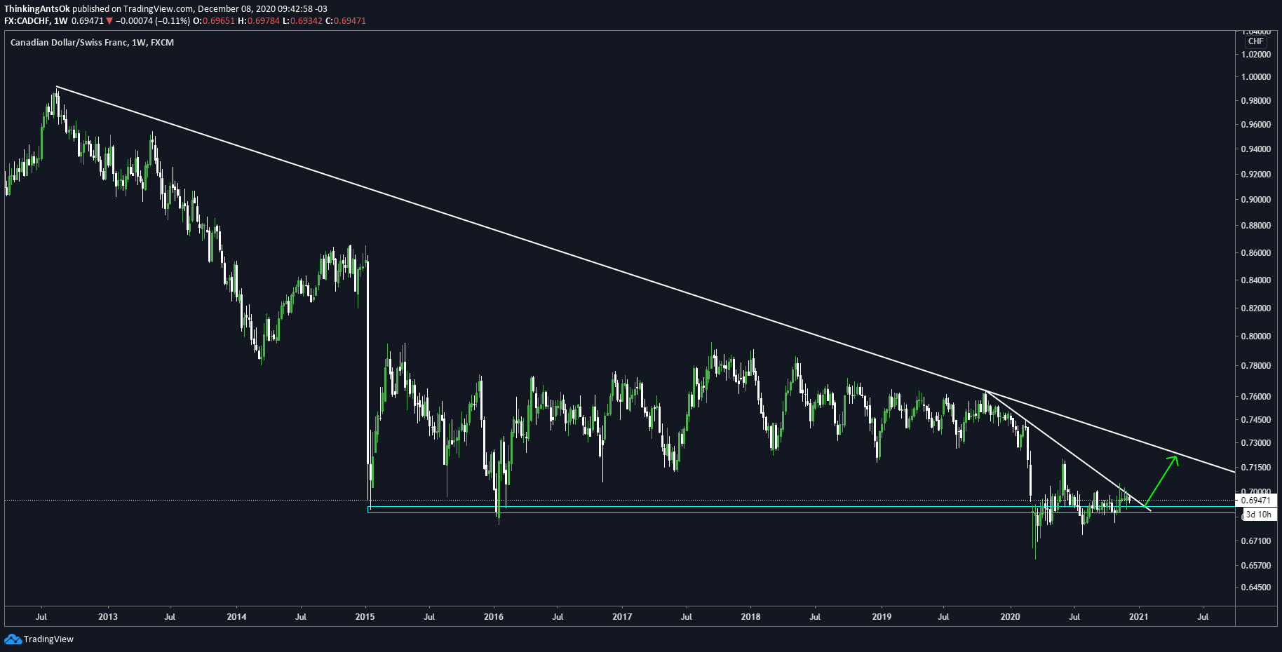Click the 2019 label on time axis
1282x652 pixels.
click(882, 617)
